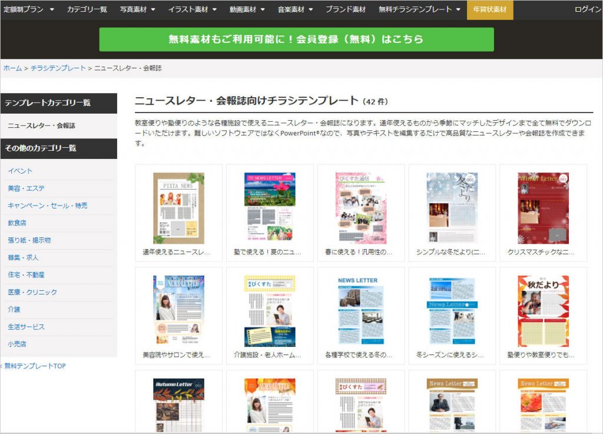
Task: Click the green 会員登録（無料）banner button
Action: [296, 39]
